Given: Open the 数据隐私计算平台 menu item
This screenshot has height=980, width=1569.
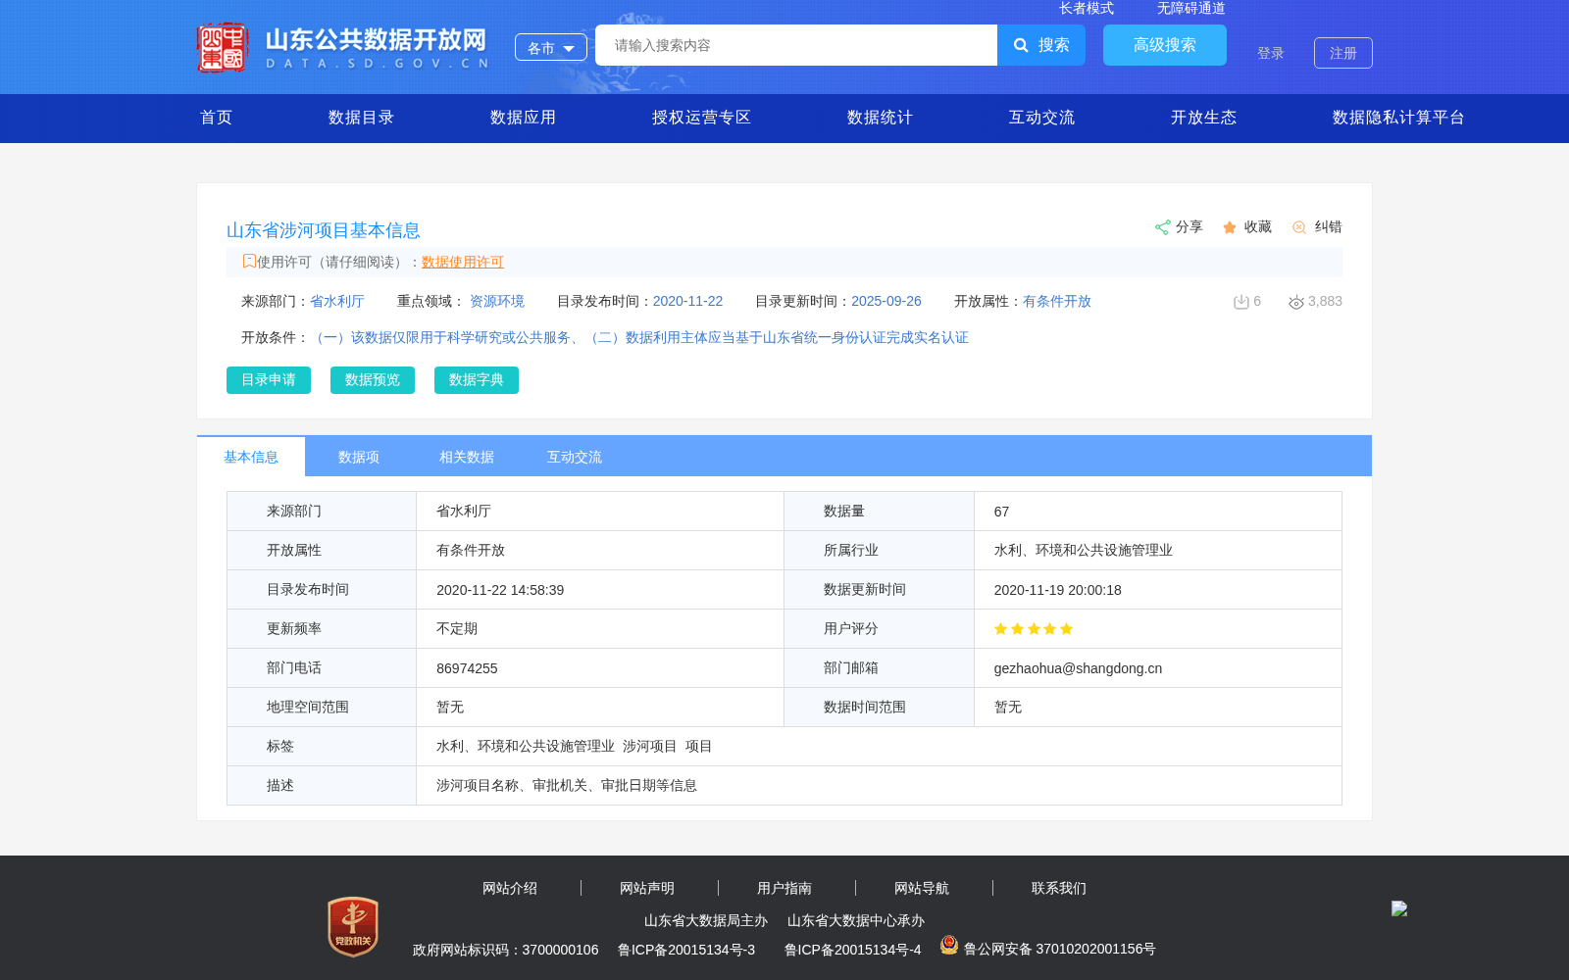Looking at the screenshot, I should pos(1399,118).
